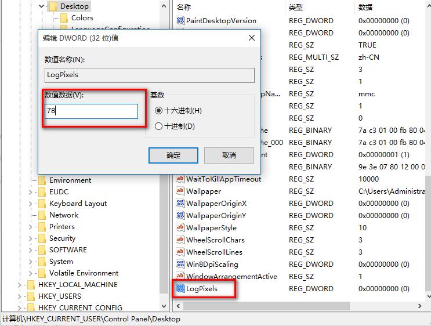Click the 取消 (Cancel) button

229,155
